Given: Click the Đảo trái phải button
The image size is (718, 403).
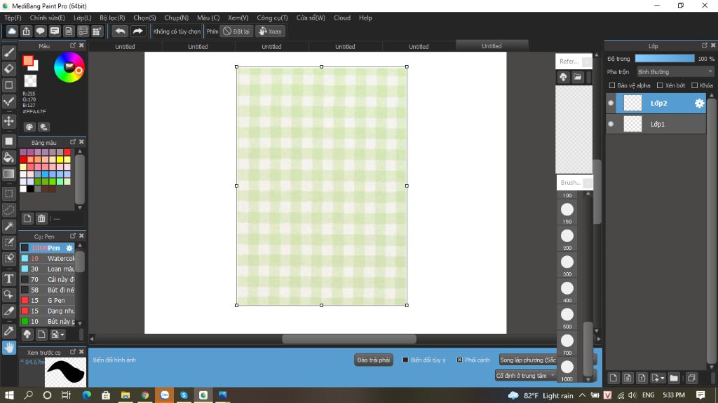Looking at the screenshot, I should click(x=373, y=360).
